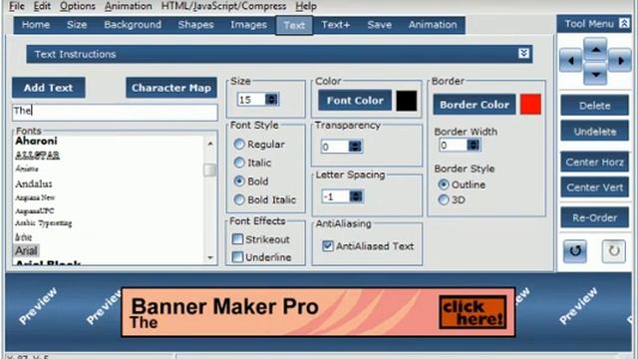Open the Character Map

coord(171,88)
